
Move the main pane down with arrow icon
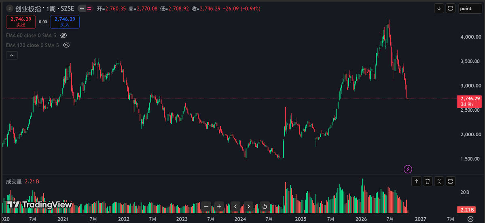point(439,8)
